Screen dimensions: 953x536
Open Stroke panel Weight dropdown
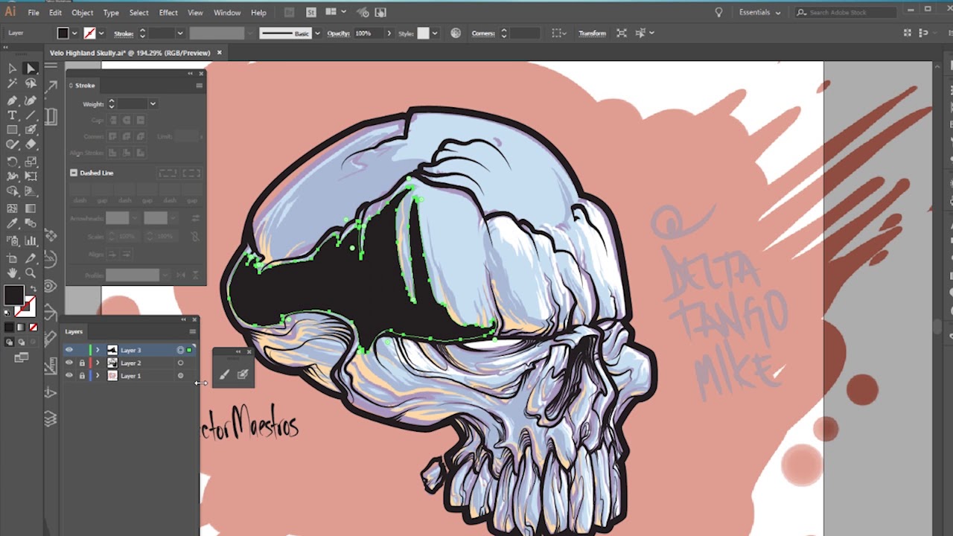pyautogui.click(x=153, y=104)
